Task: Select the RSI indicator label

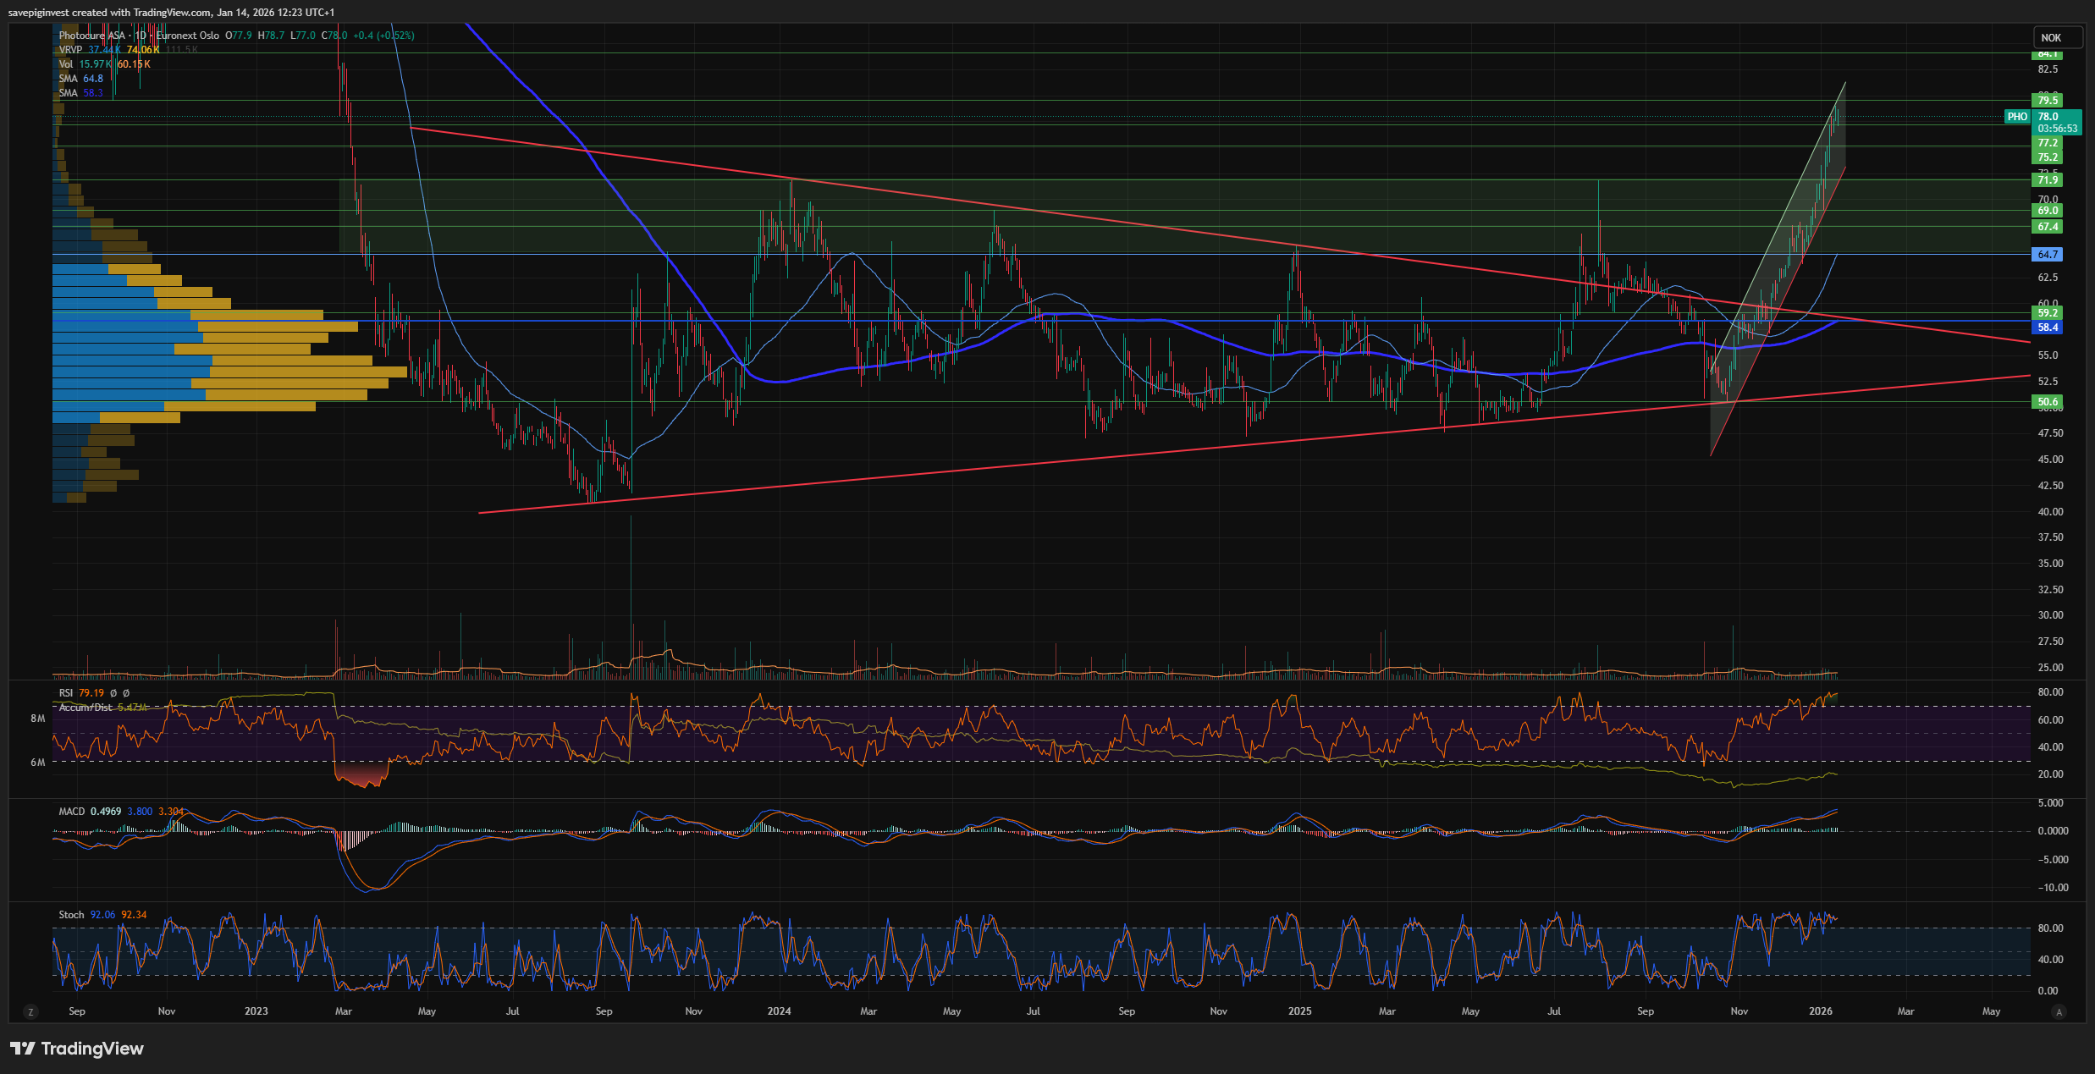Action: [x=66, y=693]
